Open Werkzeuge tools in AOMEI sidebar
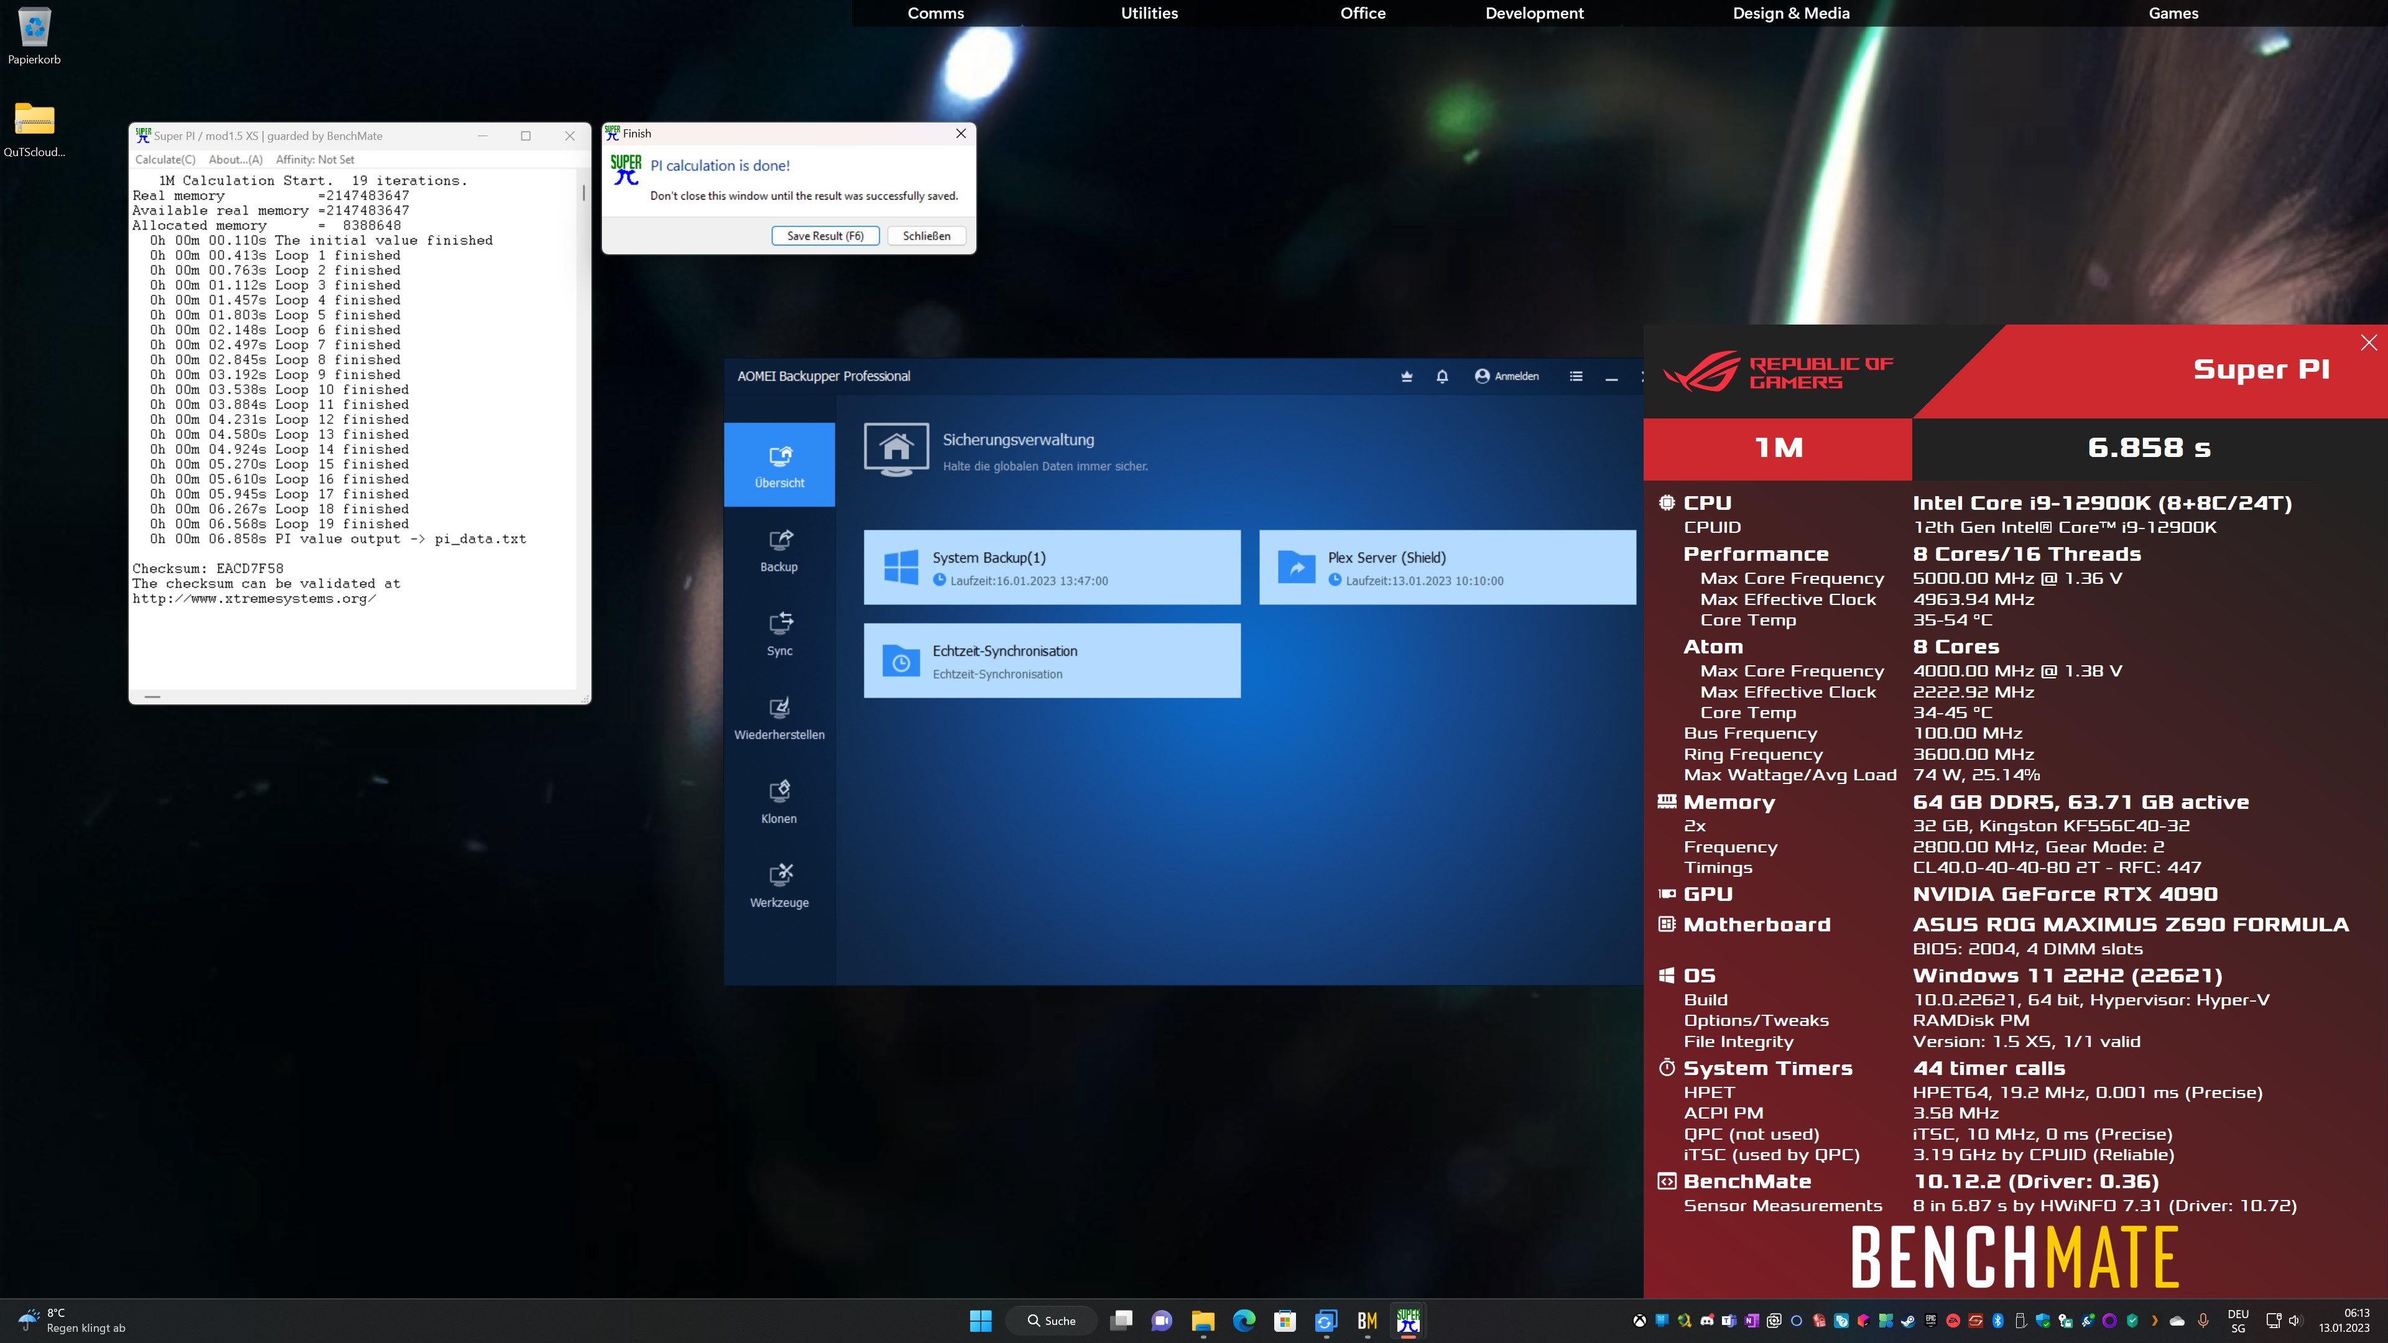Viewport: 2388px width, 1343px height. tap(780, 886)
